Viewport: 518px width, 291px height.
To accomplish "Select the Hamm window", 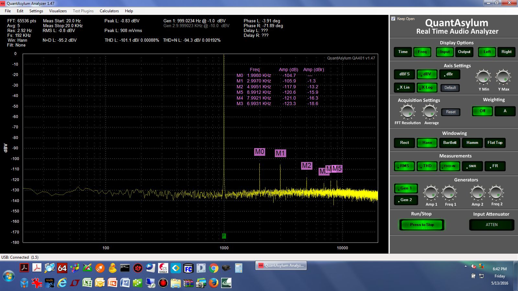I will tap(472, 143).
